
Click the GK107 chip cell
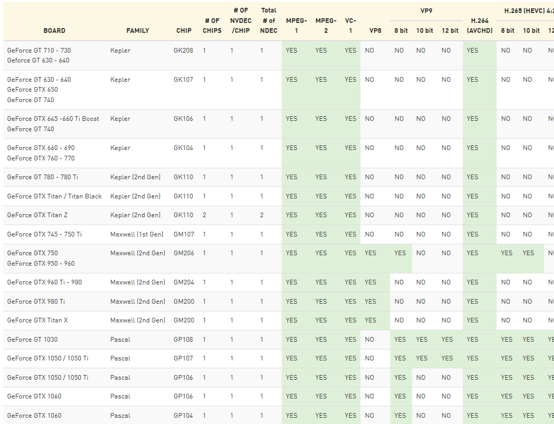point(184,80)
